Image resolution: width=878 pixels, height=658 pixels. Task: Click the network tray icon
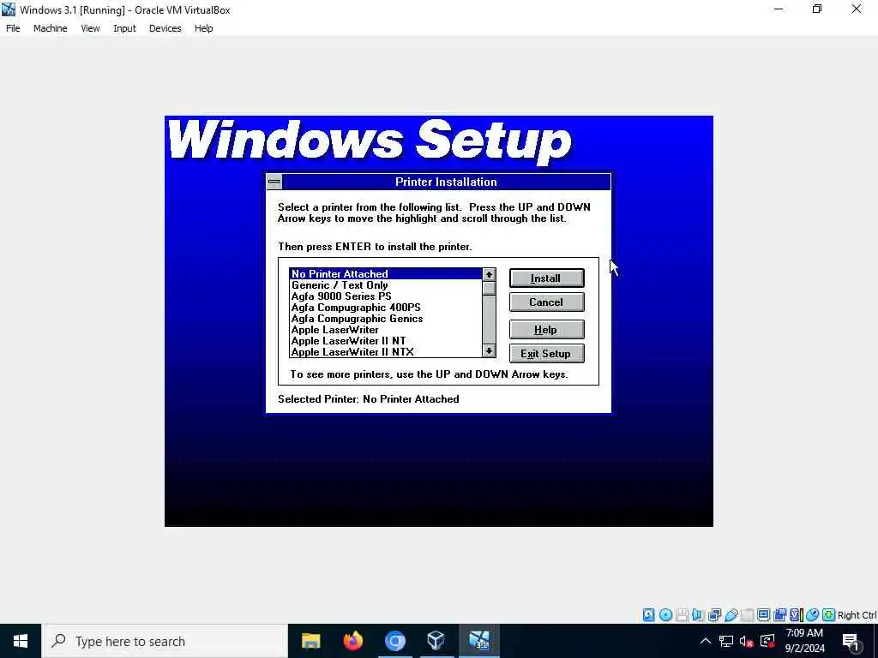point(726,641)
